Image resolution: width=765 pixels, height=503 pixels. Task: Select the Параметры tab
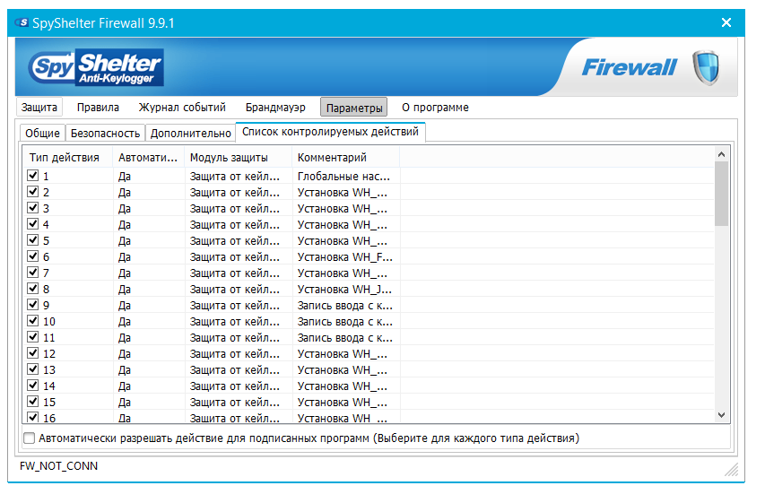coord(353,108)
